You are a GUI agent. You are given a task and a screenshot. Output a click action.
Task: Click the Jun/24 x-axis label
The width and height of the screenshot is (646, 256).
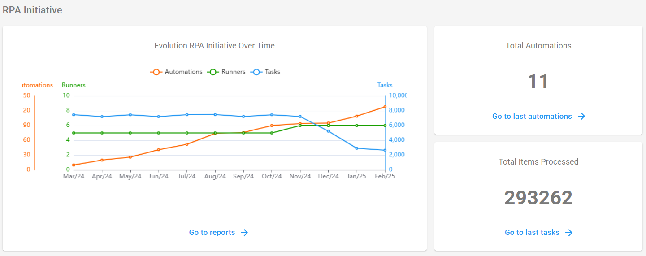pyautogui.click(x=158, y=176)
